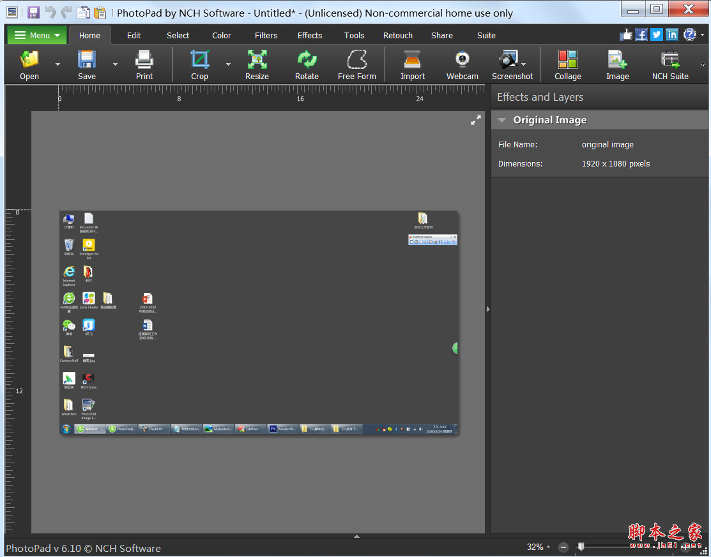The image size is (711, 557).
Task: Click the Open folder icon
Action: click(x=29, y=59)
